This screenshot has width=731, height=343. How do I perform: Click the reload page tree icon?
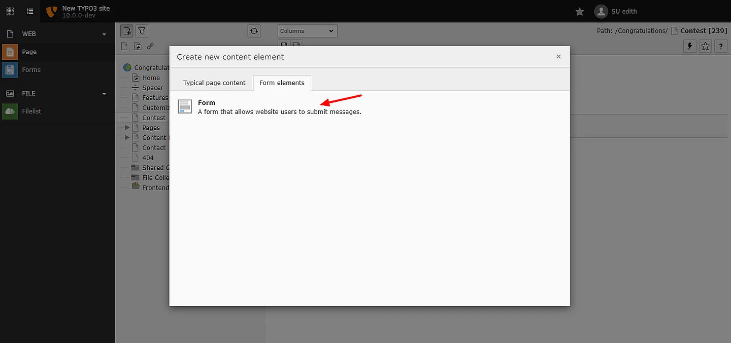[254, 31]
